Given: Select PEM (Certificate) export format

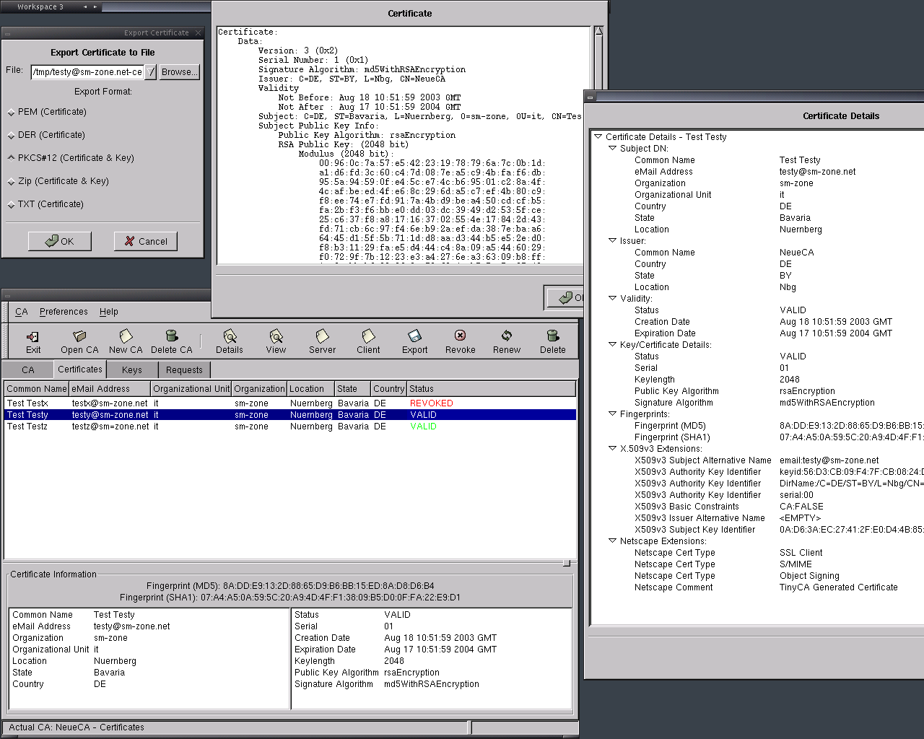Looking at the screenshot, I should click(x=12, y=113).
